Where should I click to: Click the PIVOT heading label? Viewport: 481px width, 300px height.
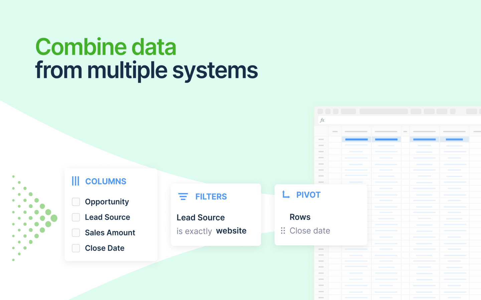tap(308, 195)
